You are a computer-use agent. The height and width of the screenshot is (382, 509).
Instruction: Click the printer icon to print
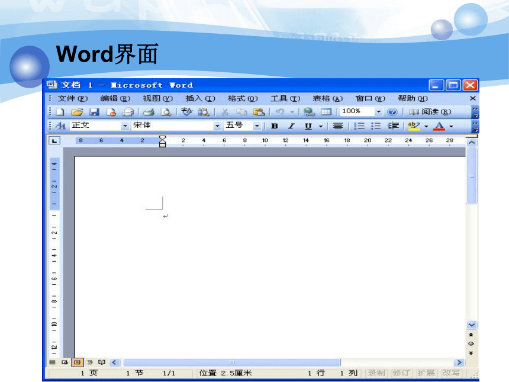149,112
